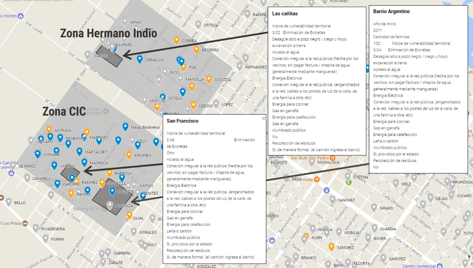Select the orange marker next to KRISPIEN

point(129,155)
